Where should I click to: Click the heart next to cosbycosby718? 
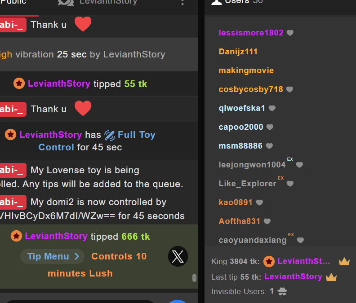tap(289, 89)
